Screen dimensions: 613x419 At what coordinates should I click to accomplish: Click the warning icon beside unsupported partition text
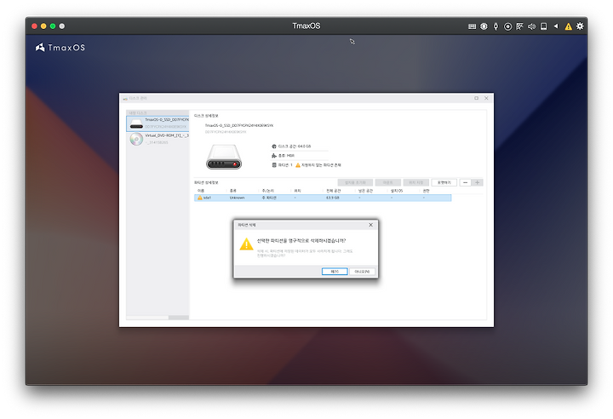(298, 165)
